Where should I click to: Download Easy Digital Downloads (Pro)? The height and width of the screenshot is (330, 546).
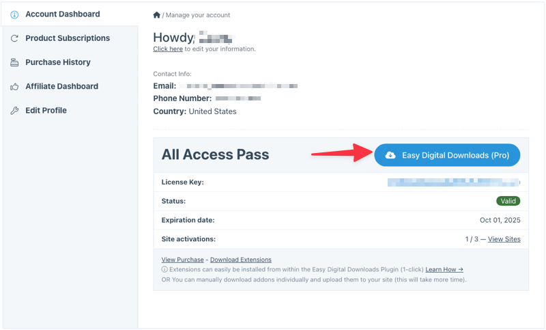click(447, 155)
